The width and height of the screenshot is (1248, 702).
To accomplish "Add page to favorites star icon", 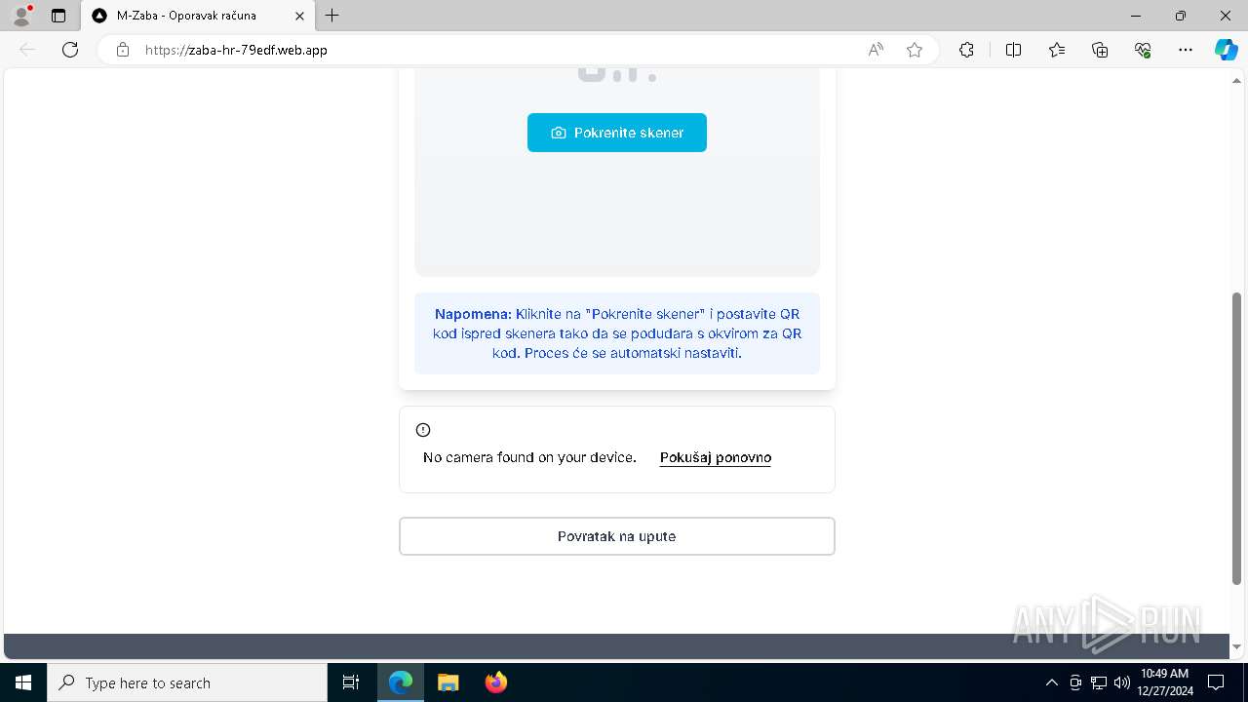I will click(x=915, y=50).
